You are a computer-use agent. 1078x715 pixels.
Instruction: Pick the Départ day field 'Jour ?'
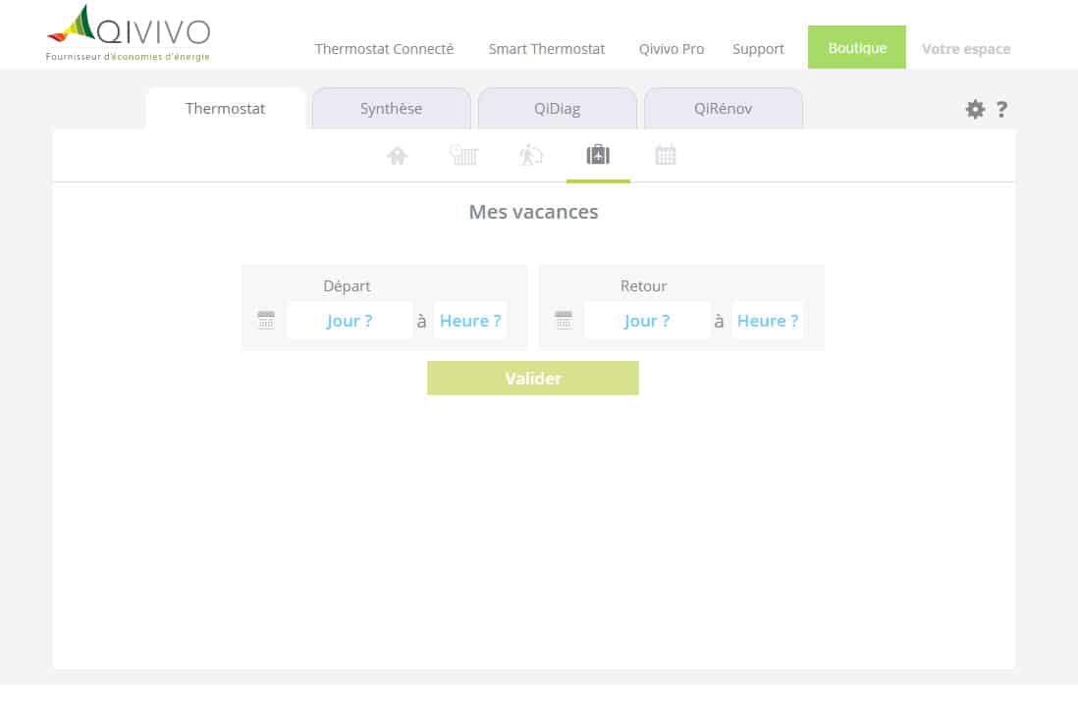click(350, 321)
